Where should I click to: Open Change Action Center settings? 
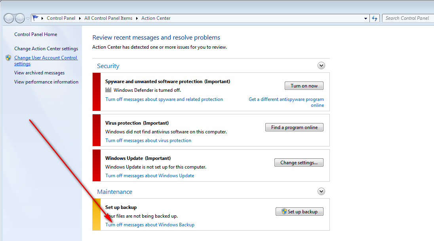pyautogui.click(x=46, y=49)
